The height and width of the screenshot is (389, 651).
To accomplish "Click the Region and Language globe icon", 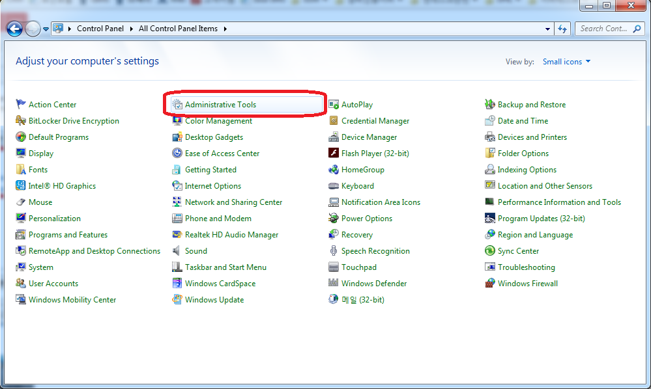I will [490, 234].
